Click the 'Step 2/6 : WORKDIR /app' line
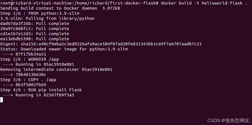The image size is (252, 125). 29,59
